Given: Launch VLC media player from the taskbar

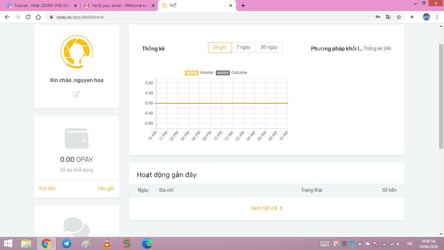Looking at the screenshot, I should pos(107,243).
